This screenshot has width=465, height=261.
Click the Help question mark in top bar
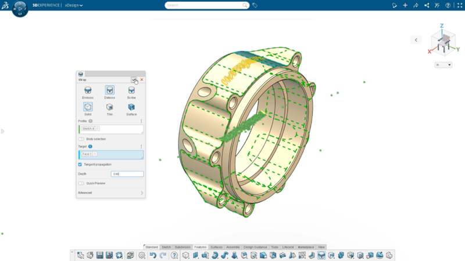pyautogui.click(x=448, y=5)
